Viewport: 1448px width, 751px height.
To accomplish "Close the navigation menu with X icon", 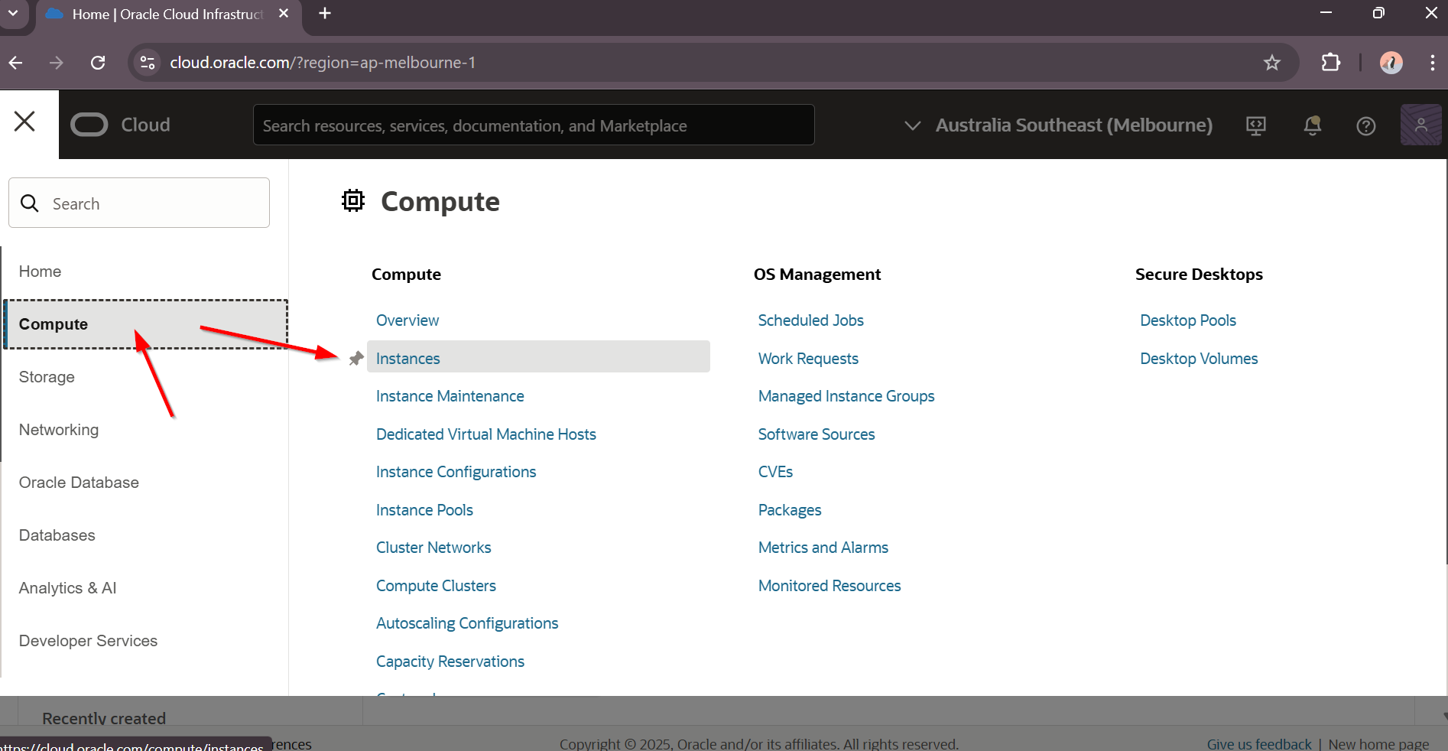I will [x=25, y=122].
